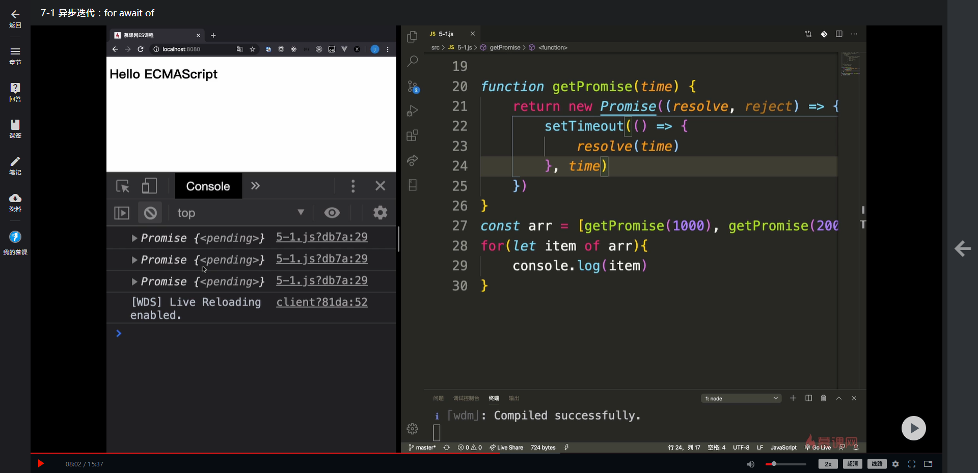Show more DevTools tabs with the chevron

click(255, 186)
